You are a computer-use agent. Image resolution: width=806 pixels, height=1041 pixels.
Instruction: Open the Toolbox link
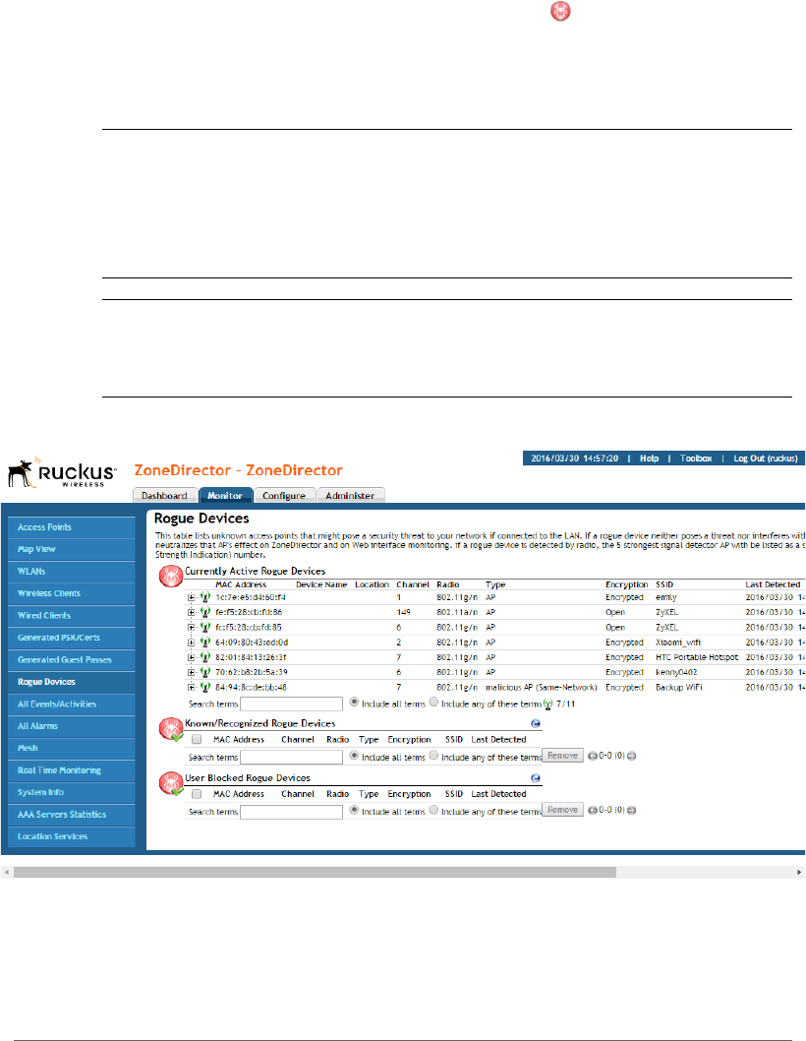(x=696, y=459)
